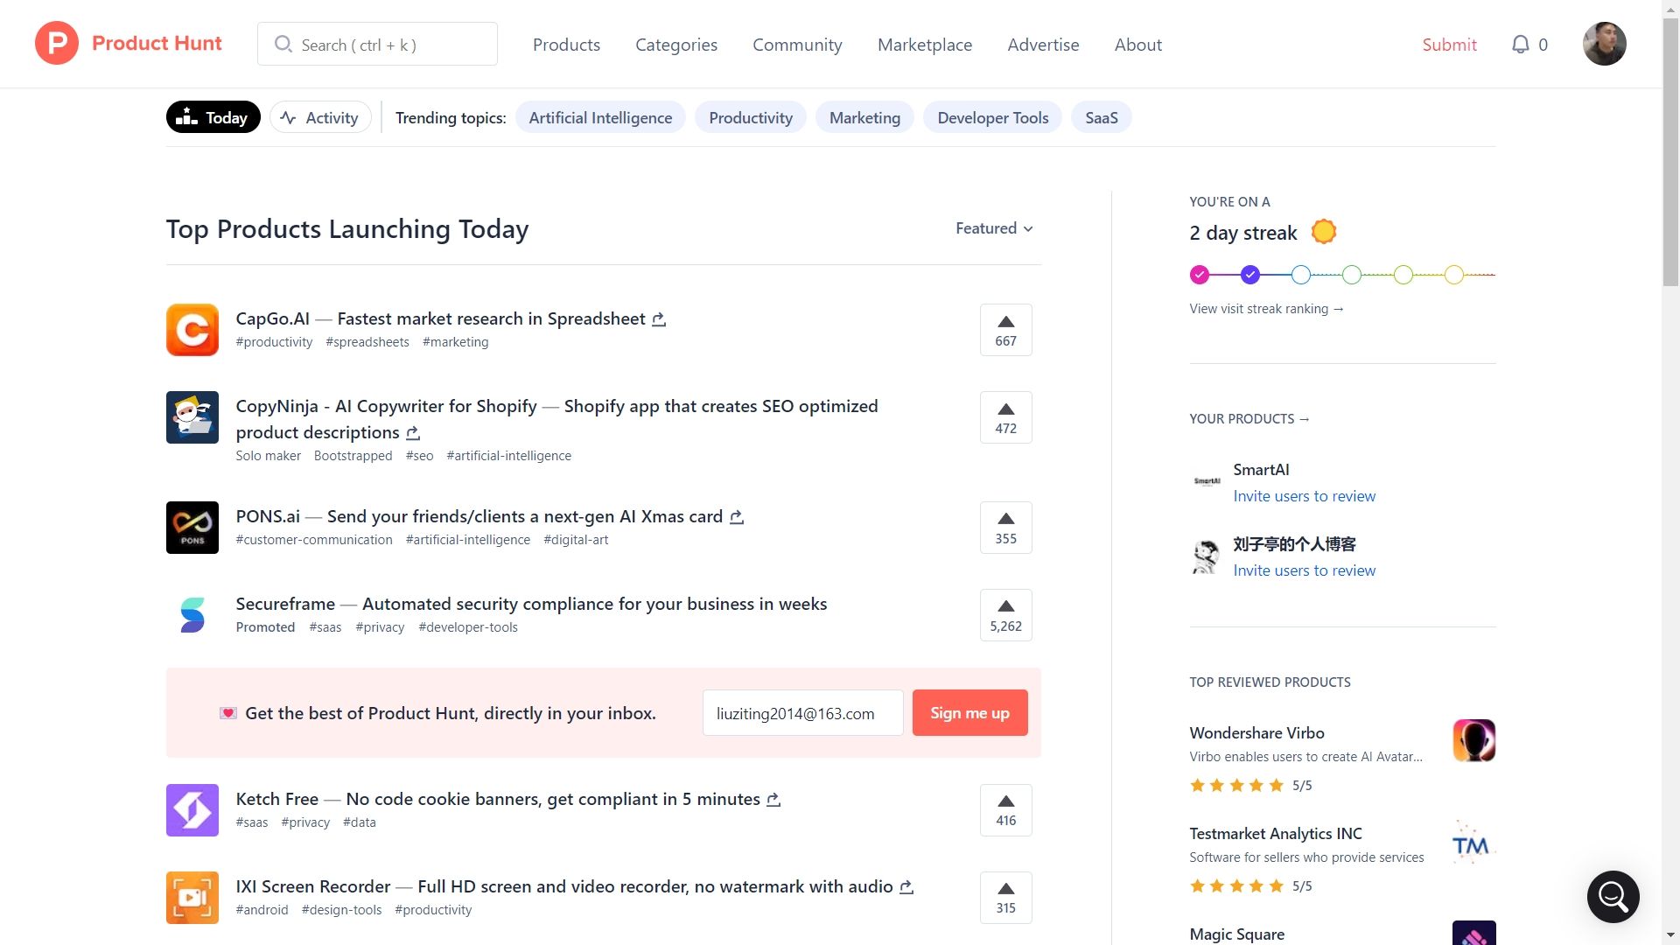Upvote PONS.ai with 355 votes

(x=1006, y=528)
